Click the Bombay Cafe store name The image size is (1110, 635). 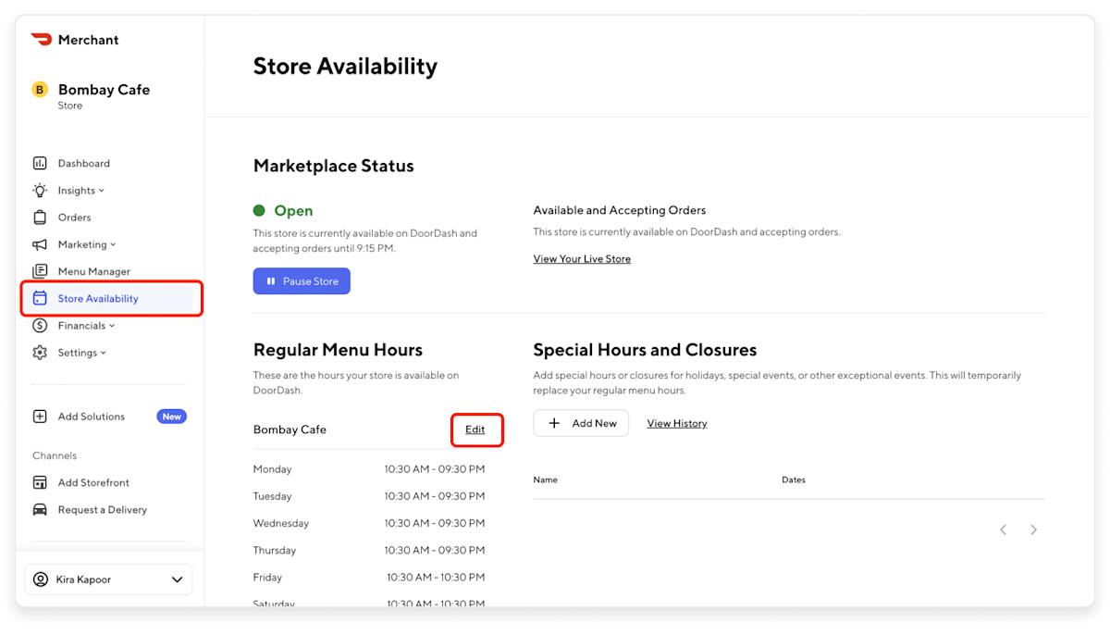pyautogui.click(x=104, y=90)
